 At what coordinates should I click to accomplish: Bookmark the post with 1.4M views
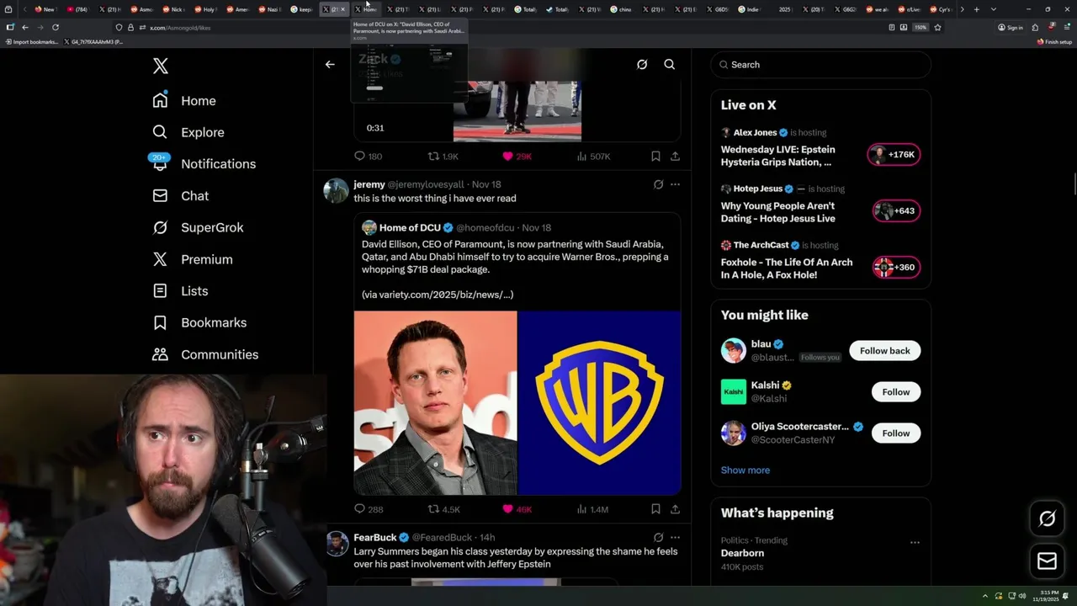pyautogui.click(x=655, y=509)
